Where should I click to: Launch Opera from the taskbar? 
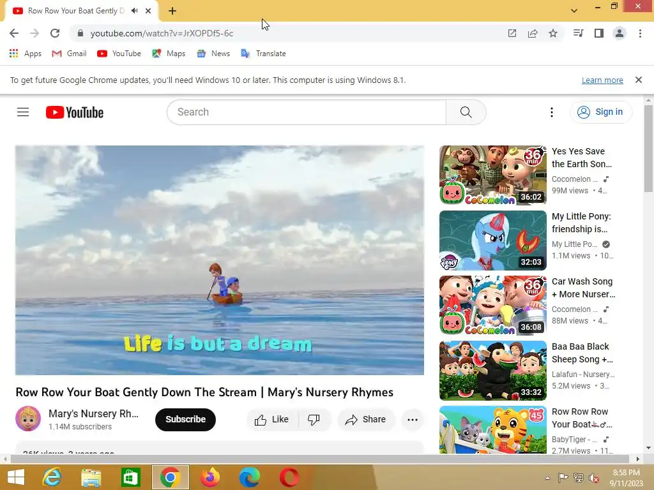click(289, 477)
